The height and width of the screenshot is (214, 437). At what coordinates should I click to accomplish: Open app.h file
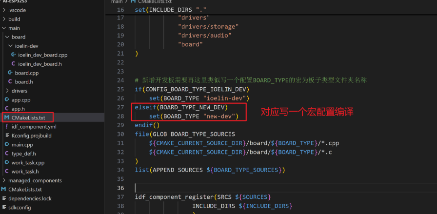[x=18, y=109]
